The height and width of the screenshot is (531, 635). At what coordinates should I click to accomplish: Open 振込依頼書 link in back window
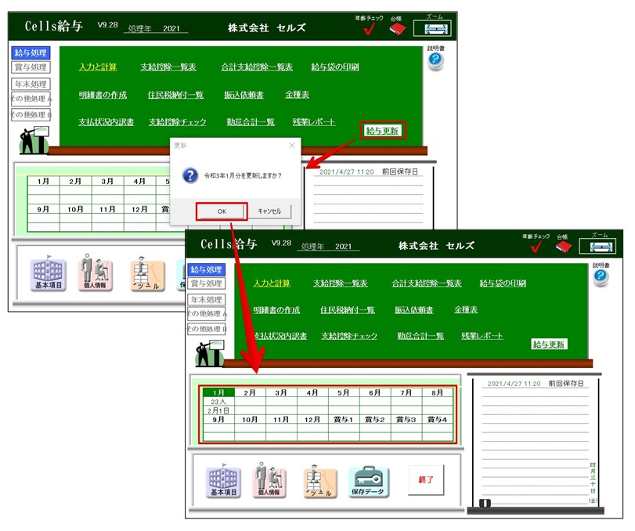(244, 95)
